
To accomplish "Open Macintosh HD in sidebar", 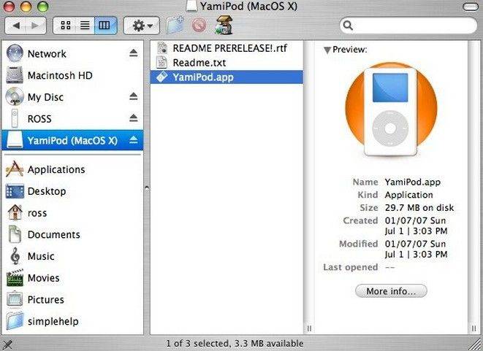I will 72,75.
